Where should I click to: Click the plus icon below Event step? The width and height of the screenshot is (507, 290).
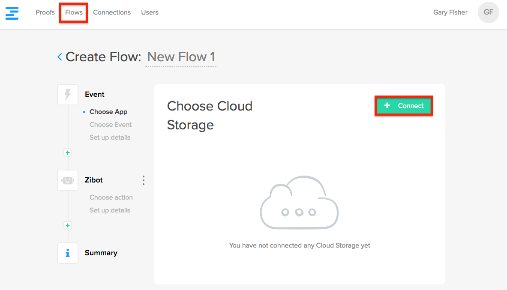click(x=68, y=152)
